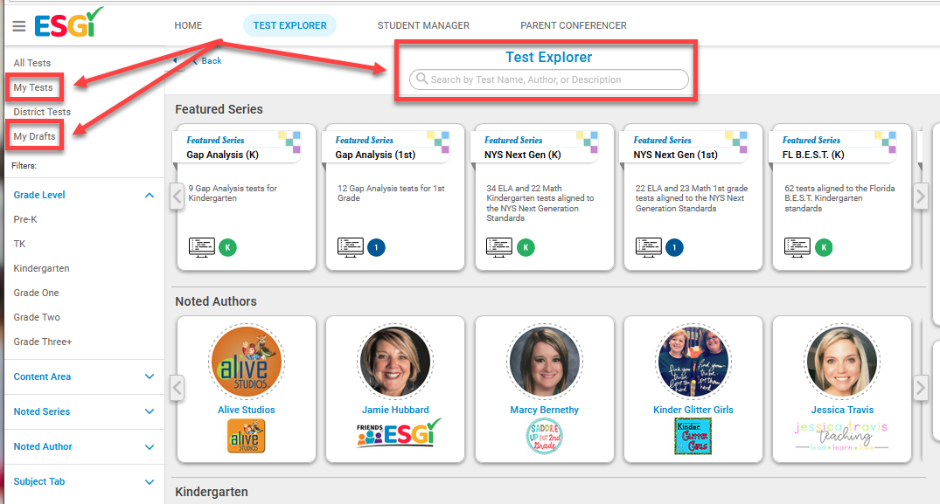Viewport: 940px width, 504px height.
Task: Click the Back link
Action: 207,60
